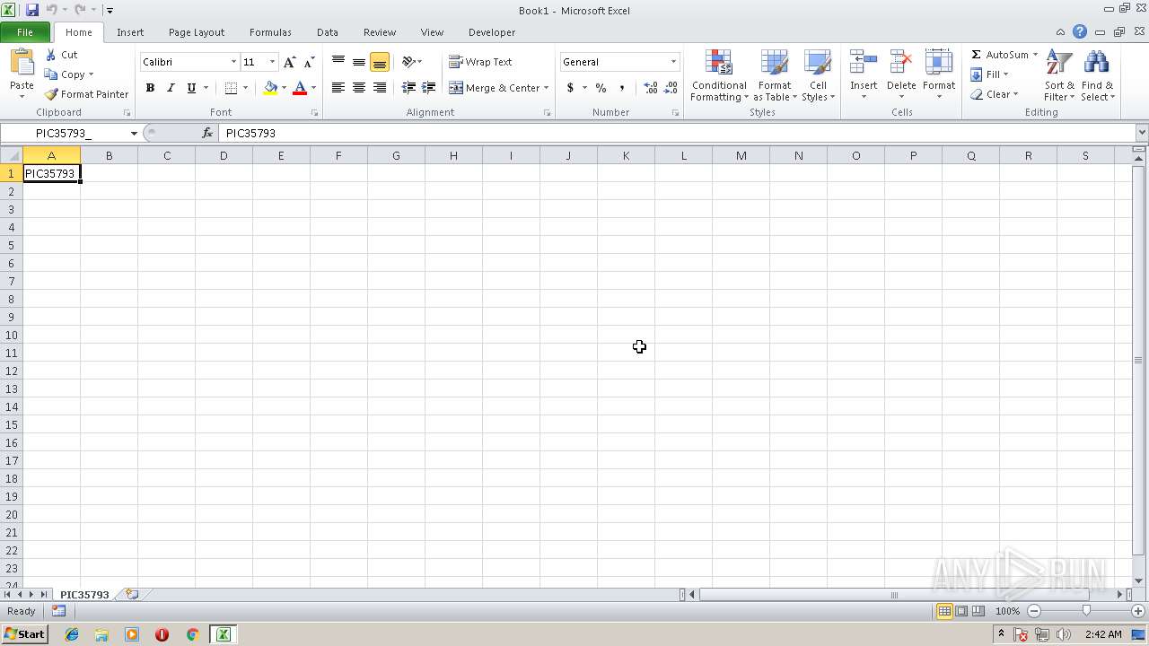Expand the AutoSum dropdown arrow
The height and width of the screenshot is (646, 1149).
click(x=1035, y=55)
